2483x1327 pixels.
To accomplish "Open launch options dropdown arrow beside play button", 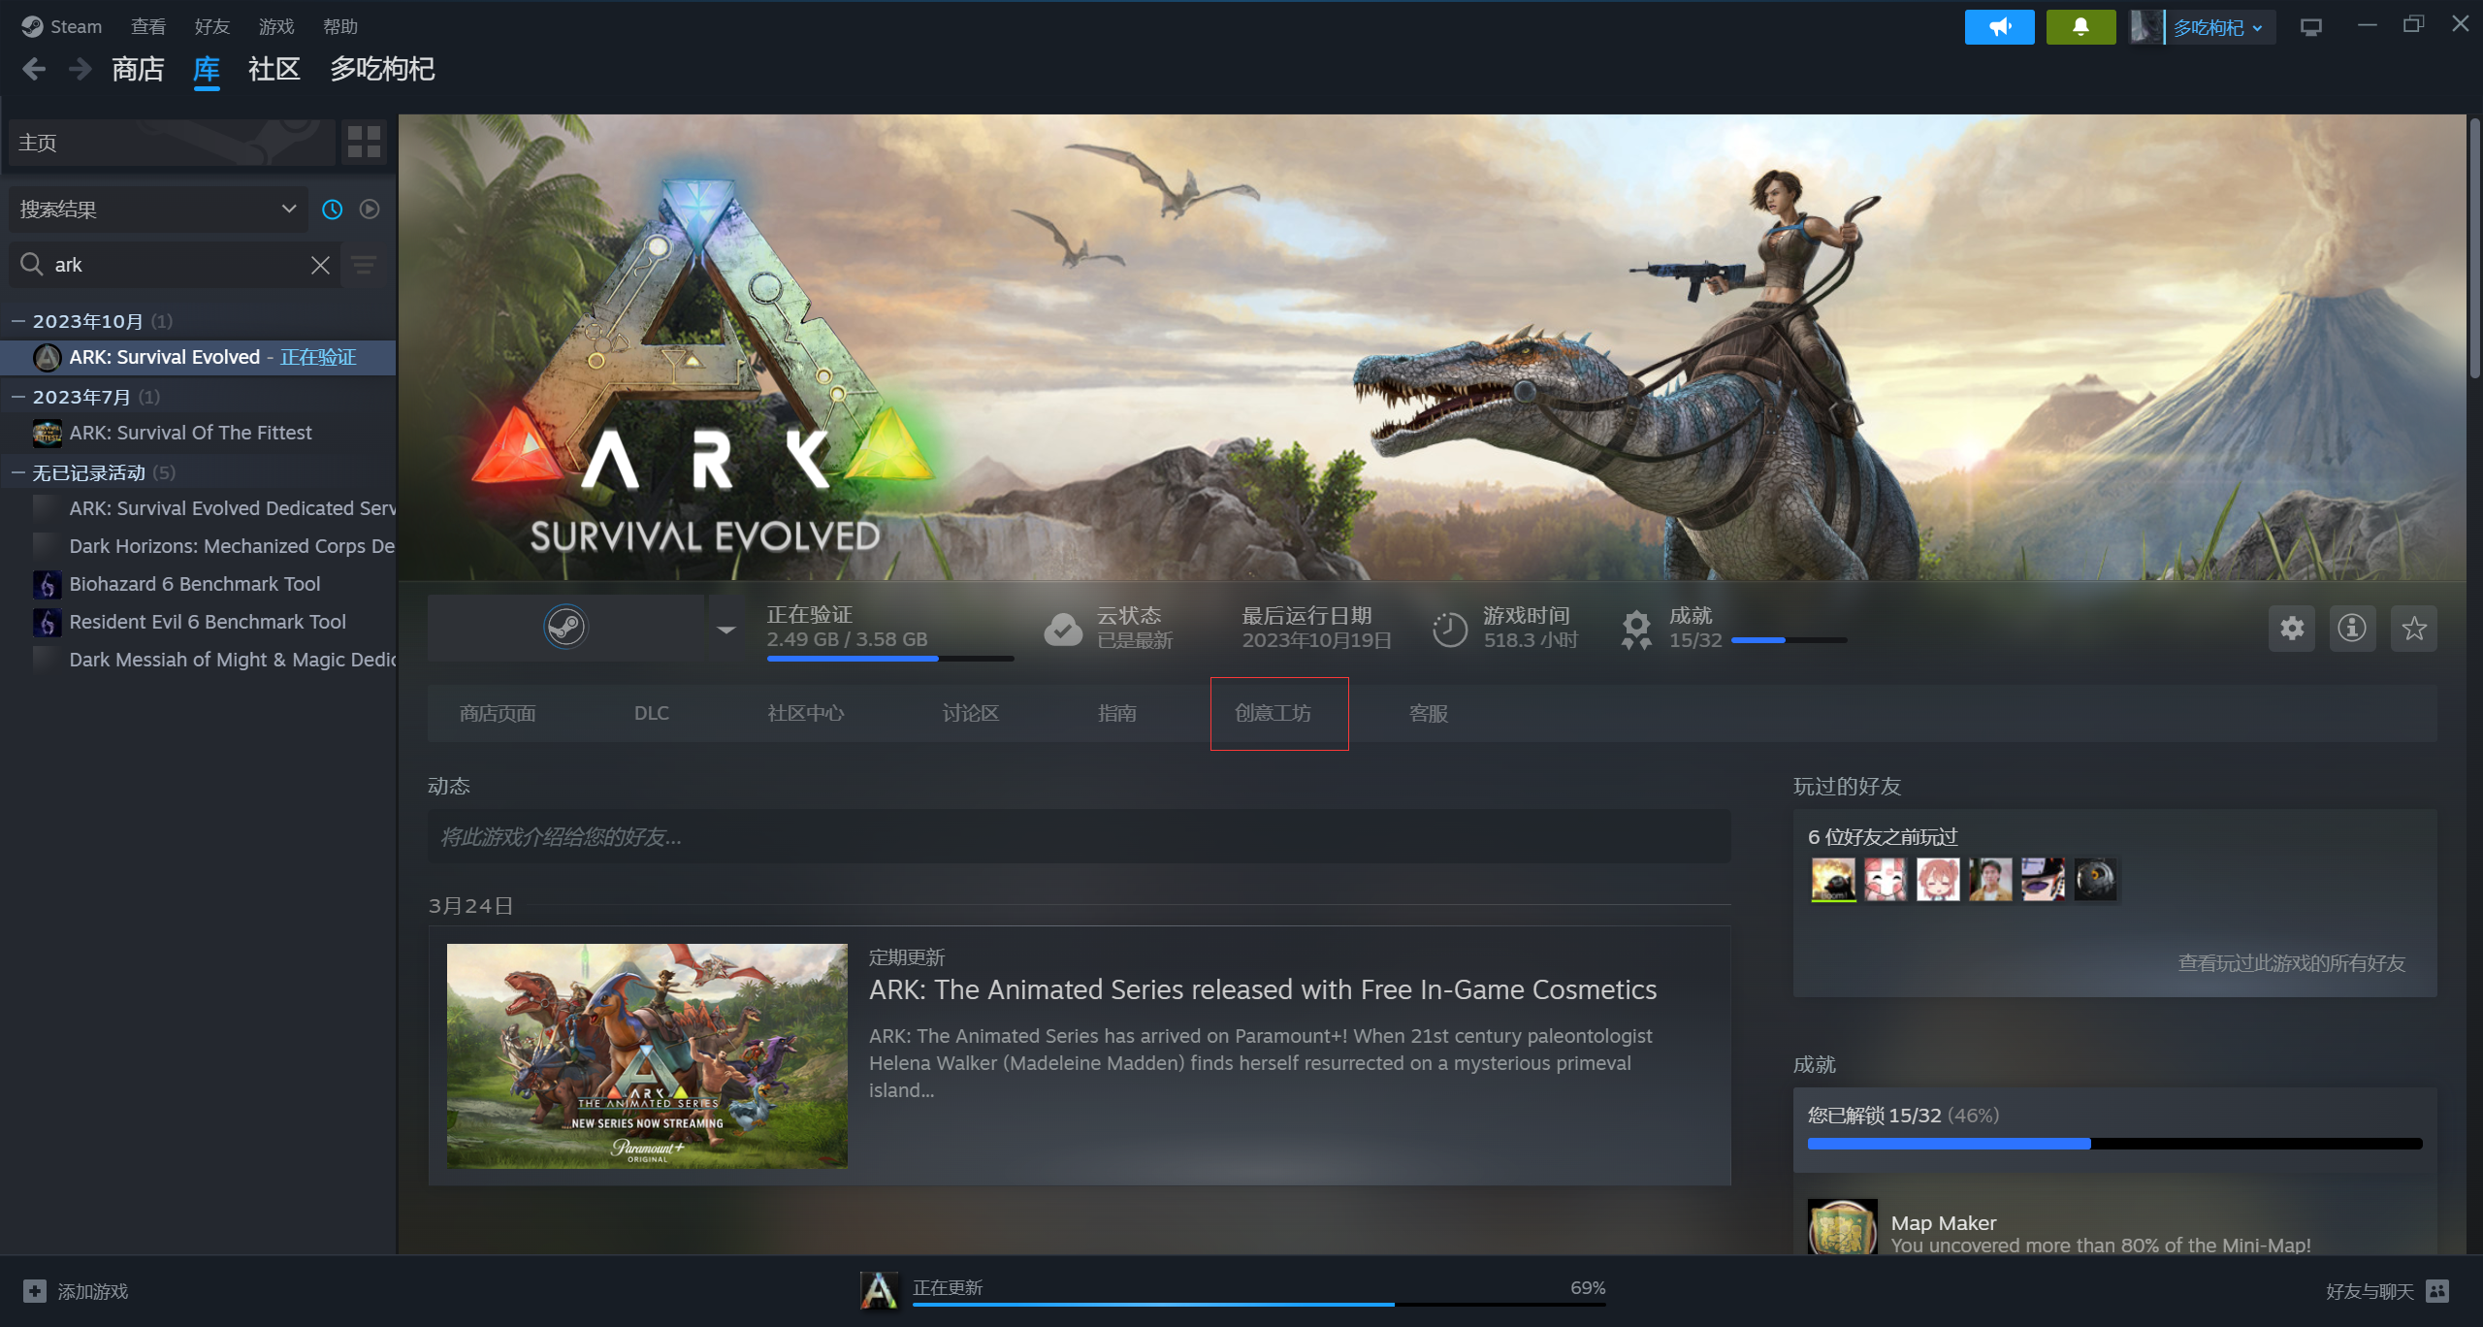I will (x=726, y=629).
